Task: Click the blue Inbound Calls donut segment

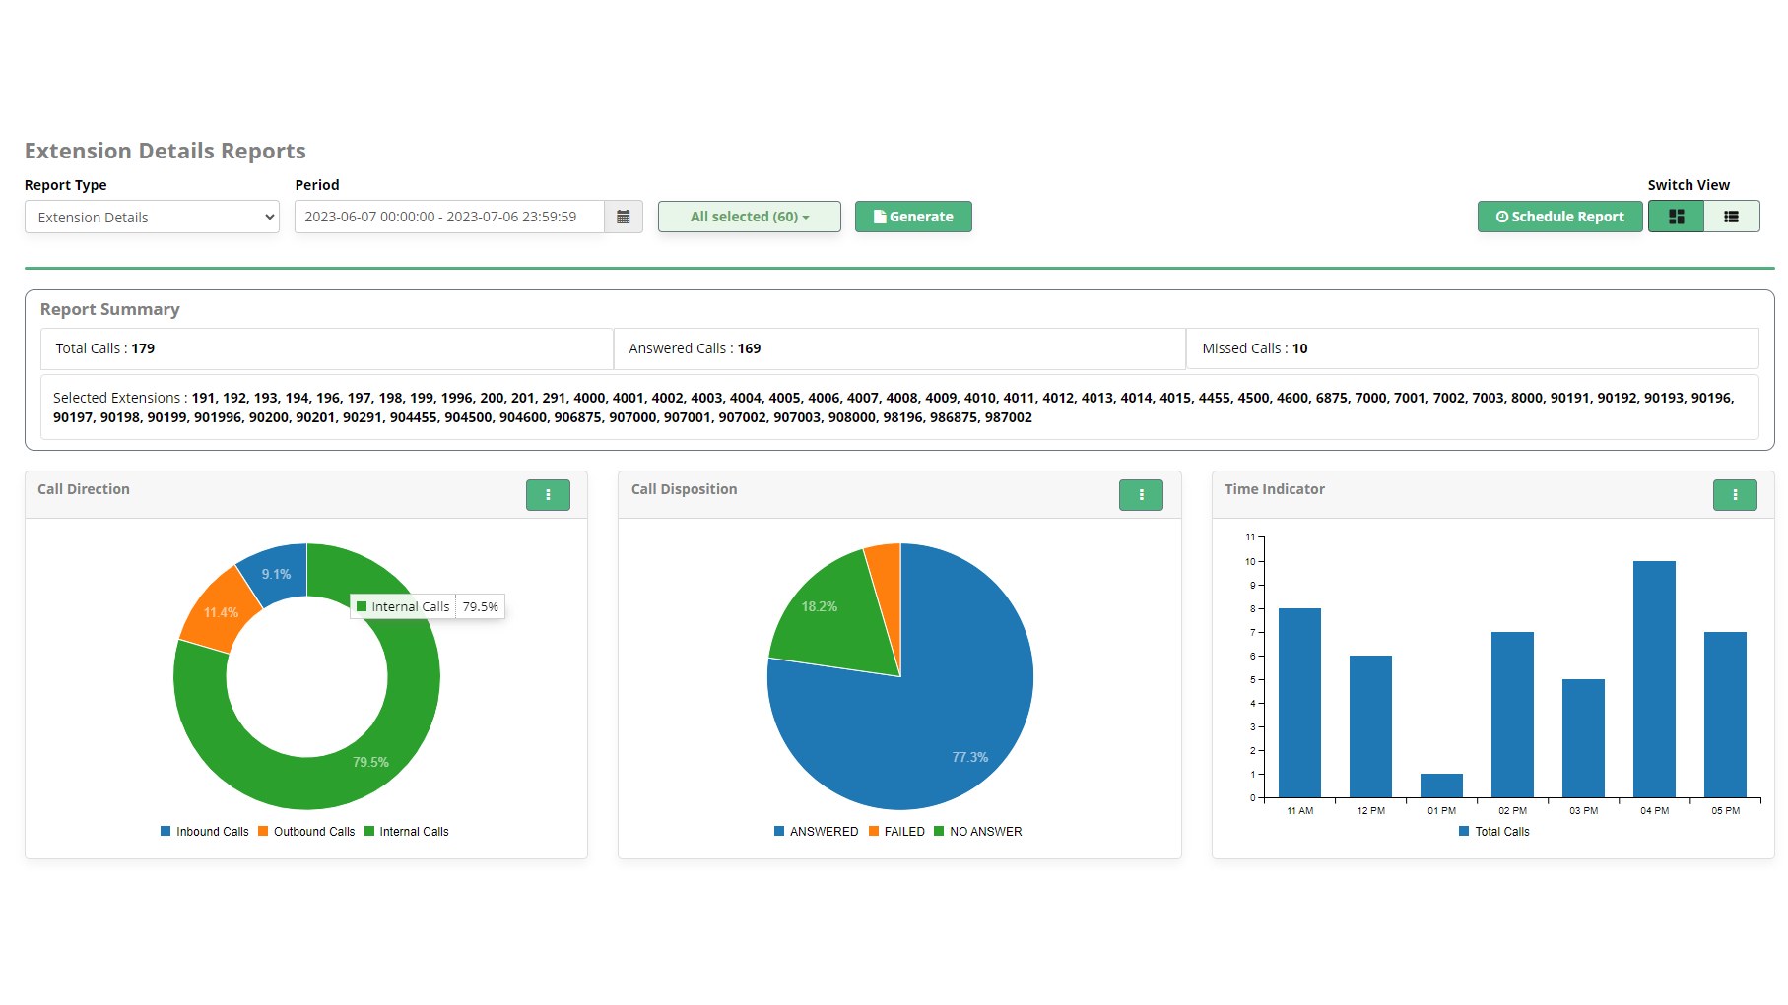Action: point(277,573)
